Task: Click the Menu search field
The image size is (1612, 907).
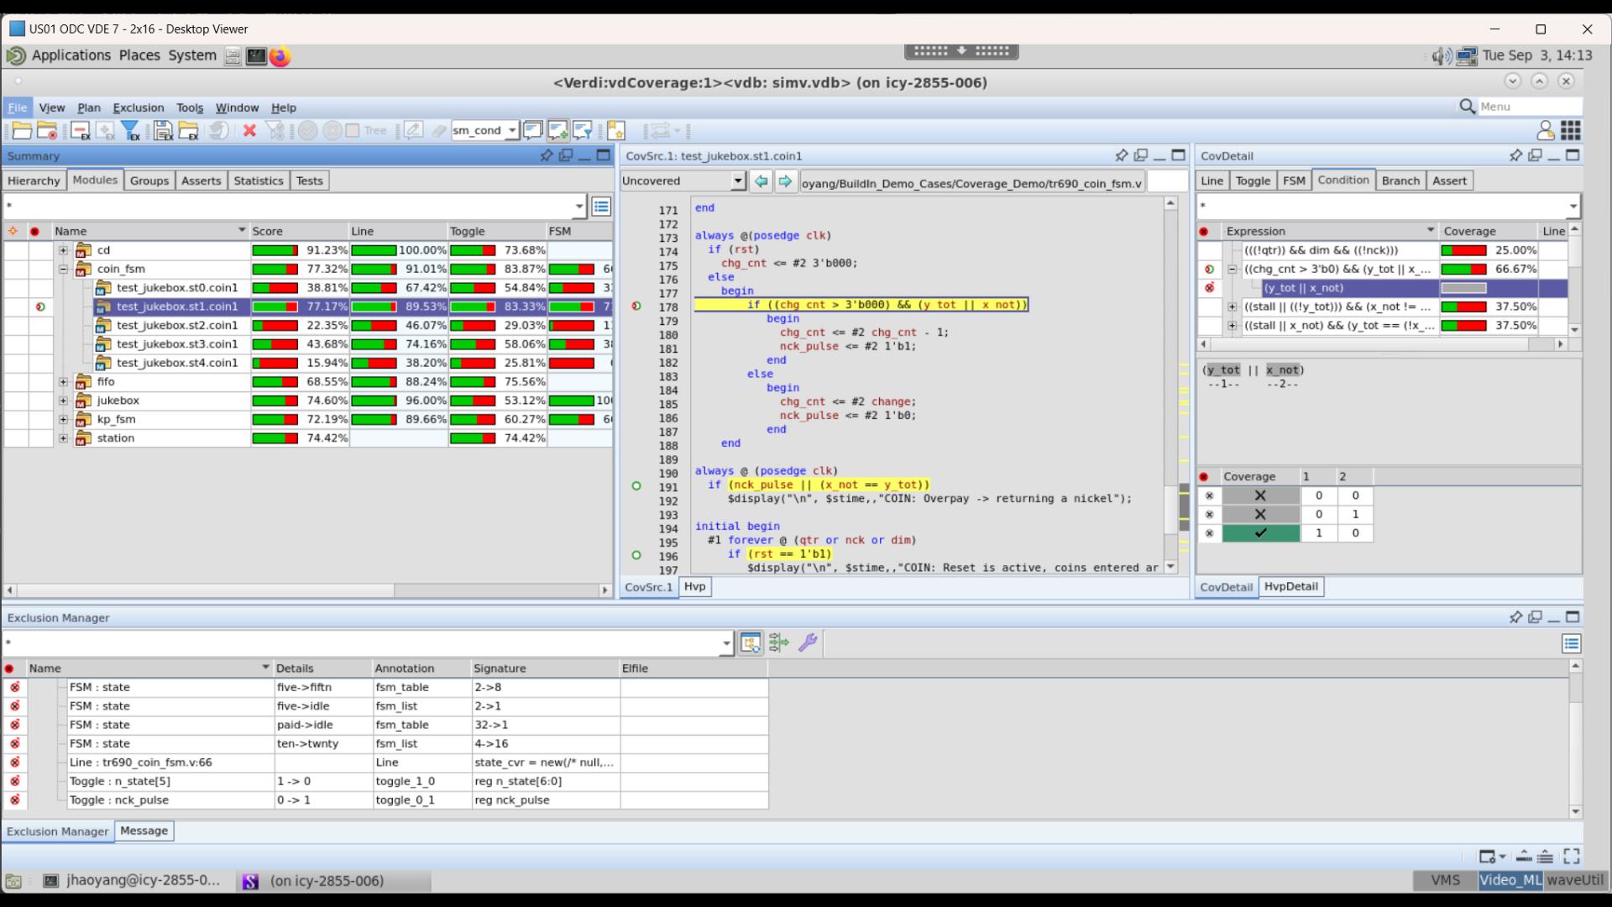Action: point(1528,107)
